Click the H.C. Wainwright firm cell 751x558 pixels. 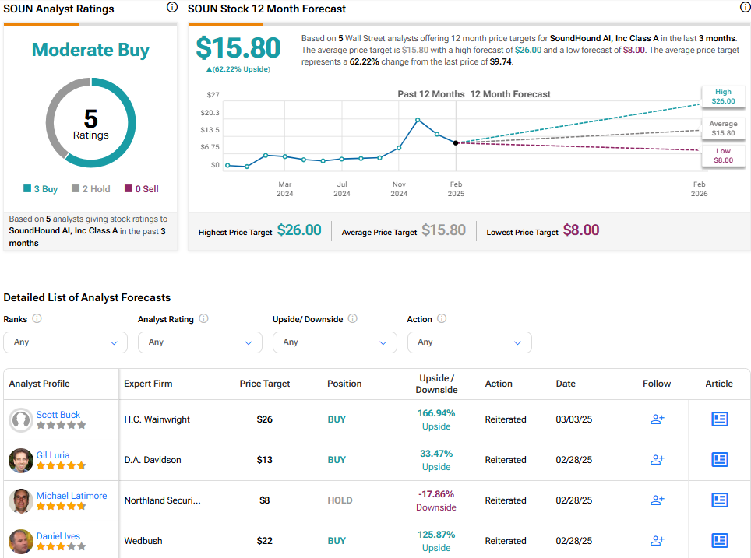click(157, 419)
